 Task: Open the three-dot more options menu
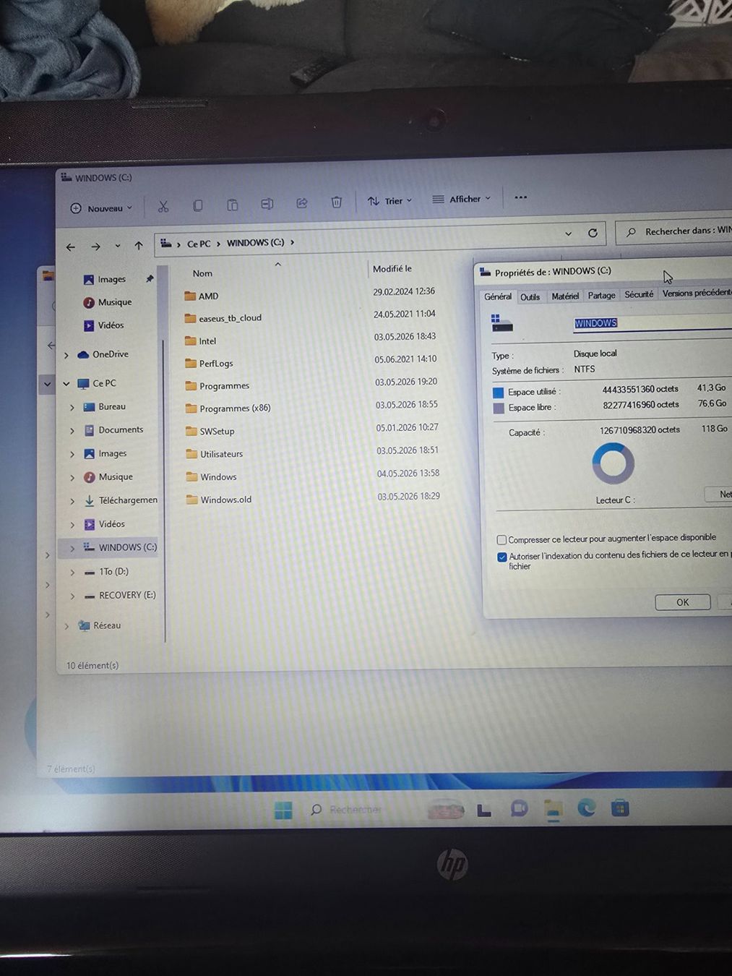click(x=520, y=197)
